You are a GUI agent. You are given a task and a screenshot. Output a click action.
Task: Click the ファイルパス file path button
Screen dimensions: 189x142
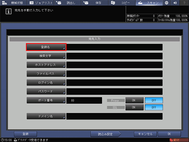tap(46, 74)
